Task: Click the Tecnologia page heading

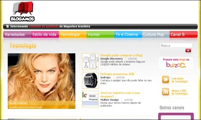Action: pos(23,45)
